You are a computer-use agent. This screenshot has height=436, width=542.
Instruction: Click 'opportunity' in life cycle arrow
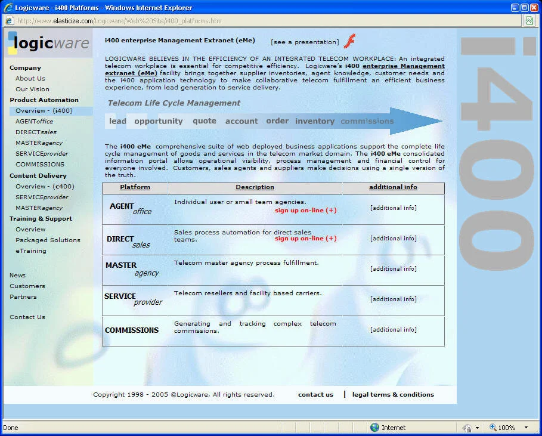(159, 121)
